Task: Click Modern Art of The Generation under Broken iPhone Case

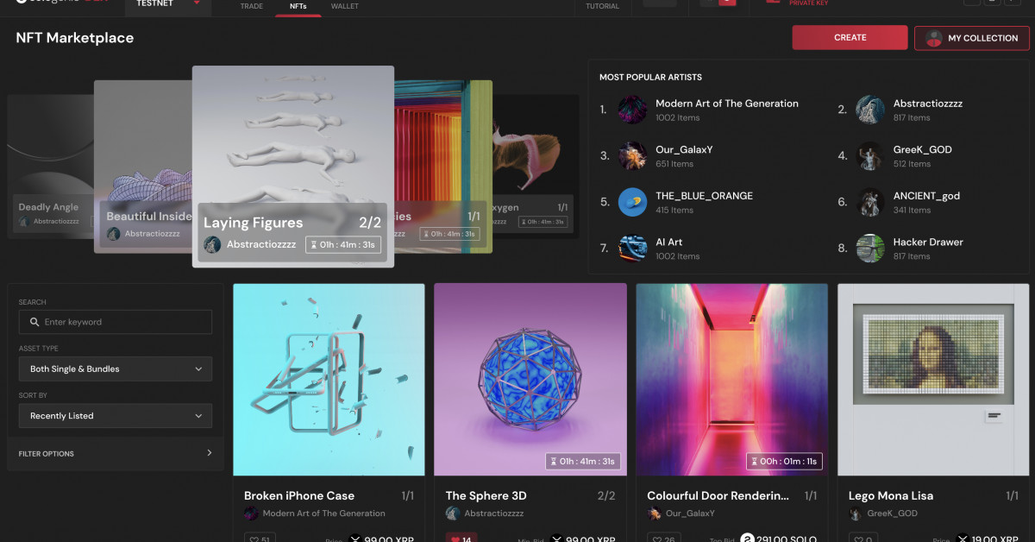Action: point(324,514)
